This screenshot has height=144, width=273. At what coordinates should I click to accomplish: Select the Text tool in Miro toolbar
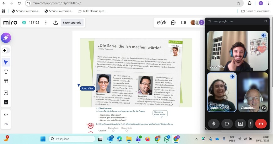6,72
